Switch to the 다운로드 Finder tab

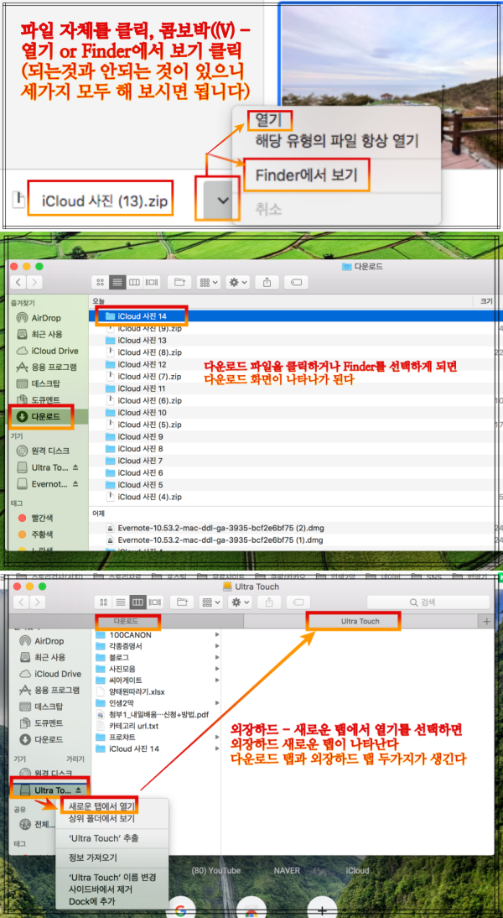click(x=126, y=621)
